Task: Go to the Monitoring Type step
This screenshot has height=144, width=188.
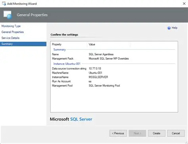Action: 11,26
